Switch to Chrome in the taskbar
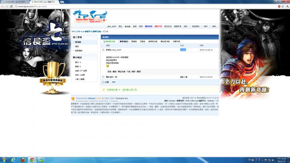 pyautogui.click(x=32, y=160)
